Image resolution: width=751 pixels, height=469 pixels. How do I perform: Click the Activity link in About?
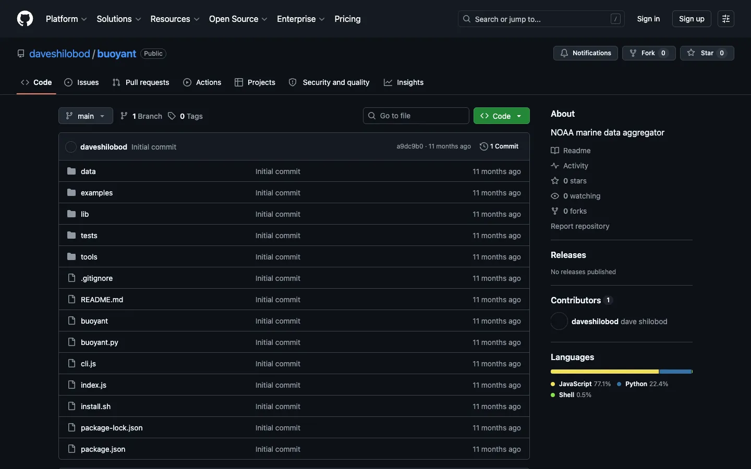[x=570, y=166]
